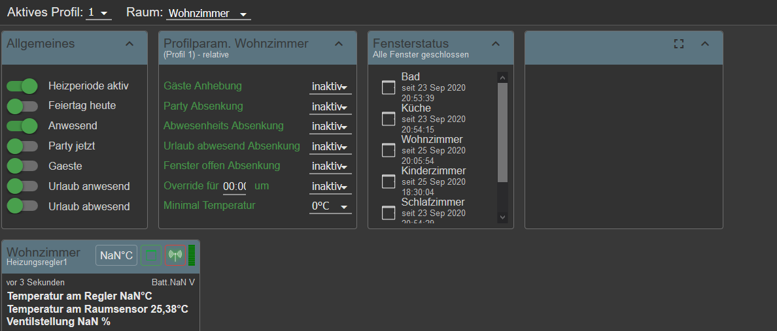Turn on Urlaub abwesend toggle

pos(23,206)
